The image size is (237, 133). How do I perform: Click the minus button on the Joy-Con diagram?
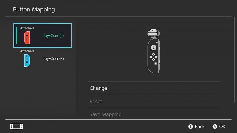tap(157, 43)
